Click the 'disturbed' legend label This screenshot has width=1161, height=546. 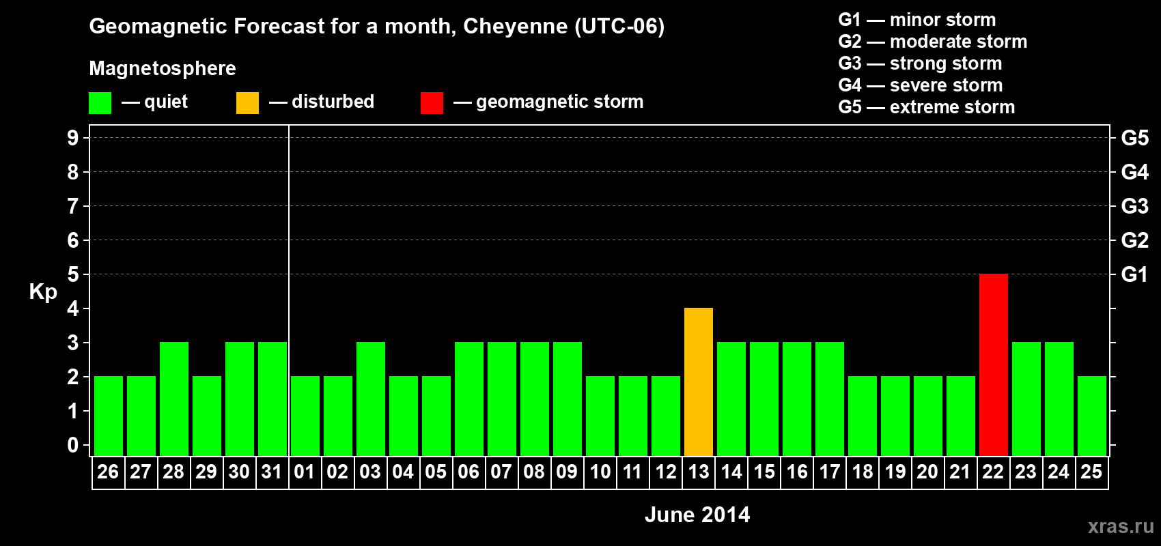(x=333, y=102)
